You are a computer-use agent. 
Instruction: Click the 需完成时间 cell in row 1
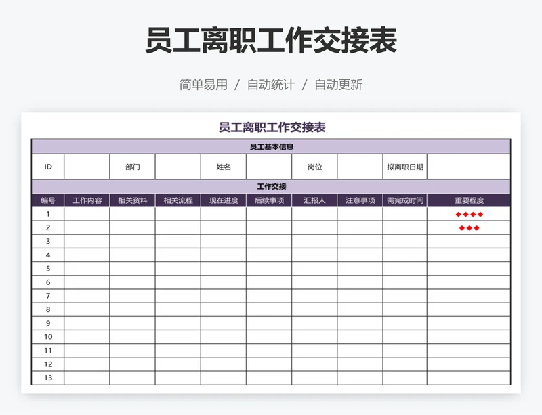click(404, 214)
